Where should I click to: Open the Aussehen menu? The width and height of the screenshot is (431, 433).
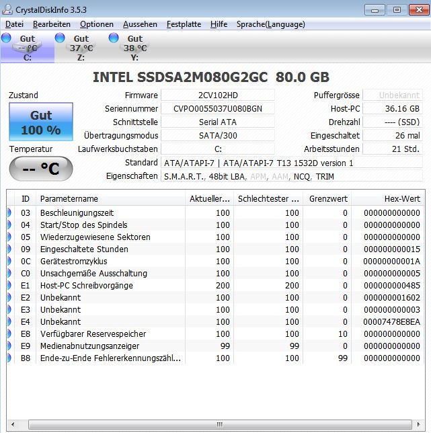140,24
